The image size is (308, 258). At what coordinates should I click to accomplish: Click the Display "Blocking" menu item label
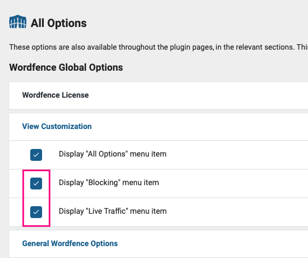(x=109, y=182)
